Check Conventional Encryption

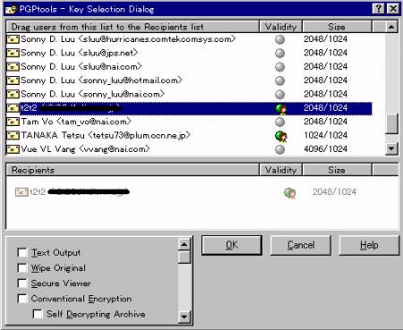point(22,299)
